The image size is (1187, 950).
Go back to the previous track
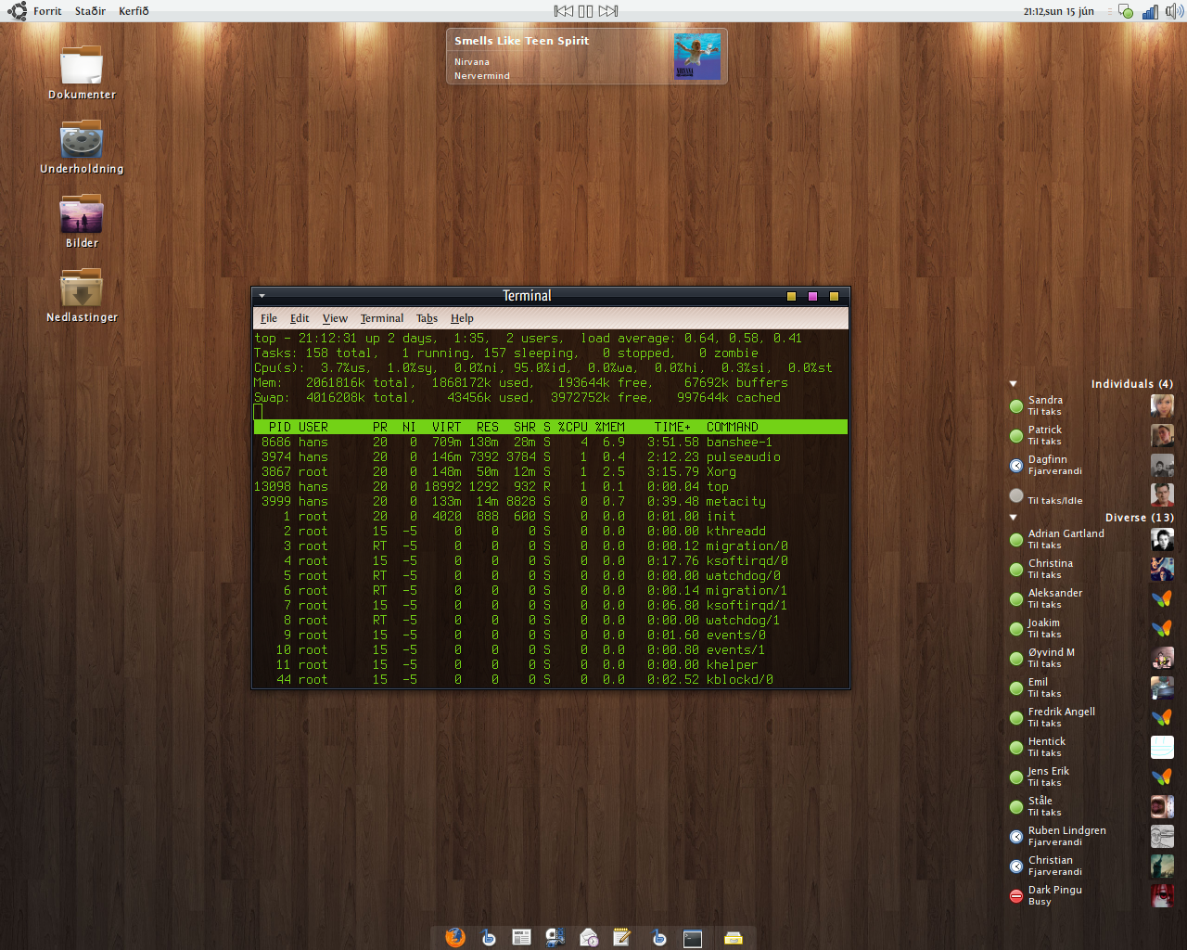pyautogui.click(x=563, y=11)
